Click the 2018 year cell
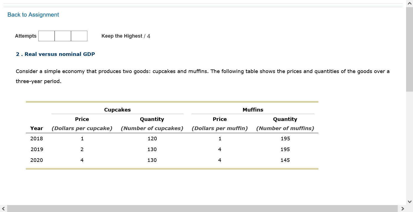 tap(37, 139)
